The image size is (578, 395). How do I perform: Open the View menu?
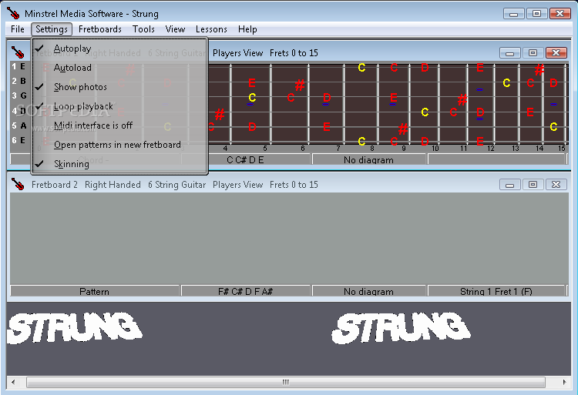click(175, 29)
